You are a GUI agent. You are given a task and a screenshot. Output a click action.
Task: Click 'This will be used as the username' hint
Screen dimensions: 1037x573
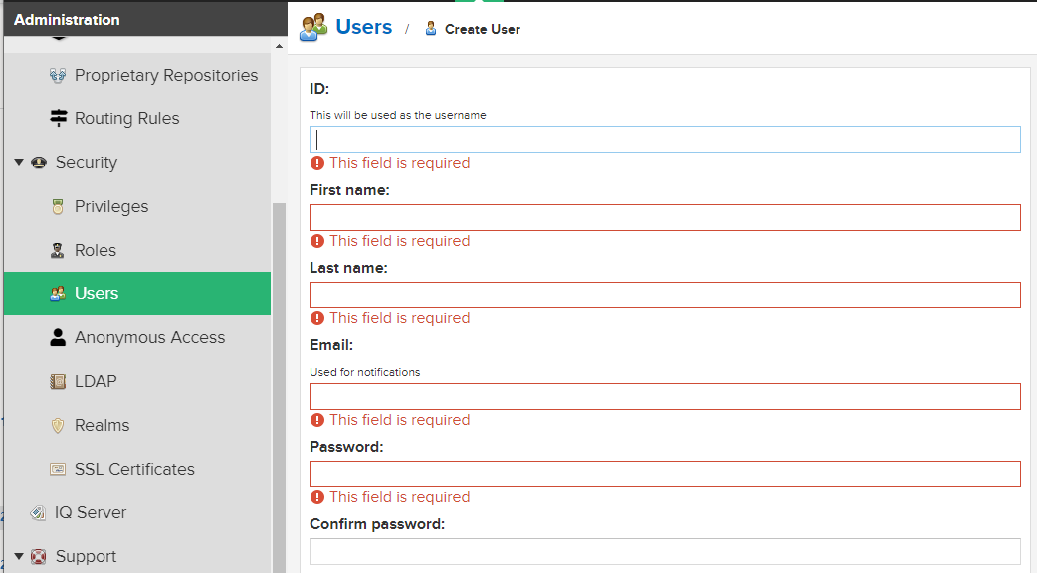coord(397,115)
